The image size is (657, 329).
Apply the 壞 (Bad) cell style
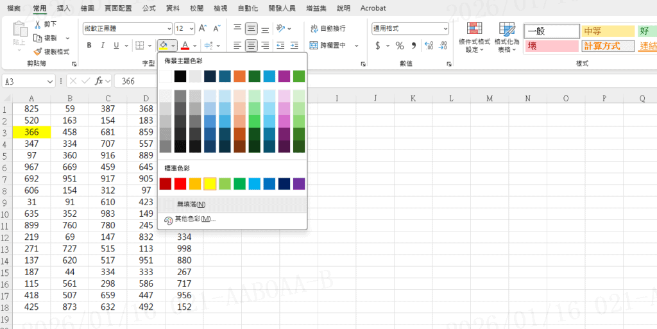550,46
